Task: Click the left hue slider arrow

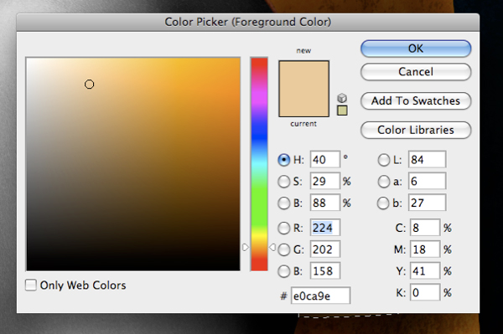Action: pyautogui.click(x=246, y=247)
